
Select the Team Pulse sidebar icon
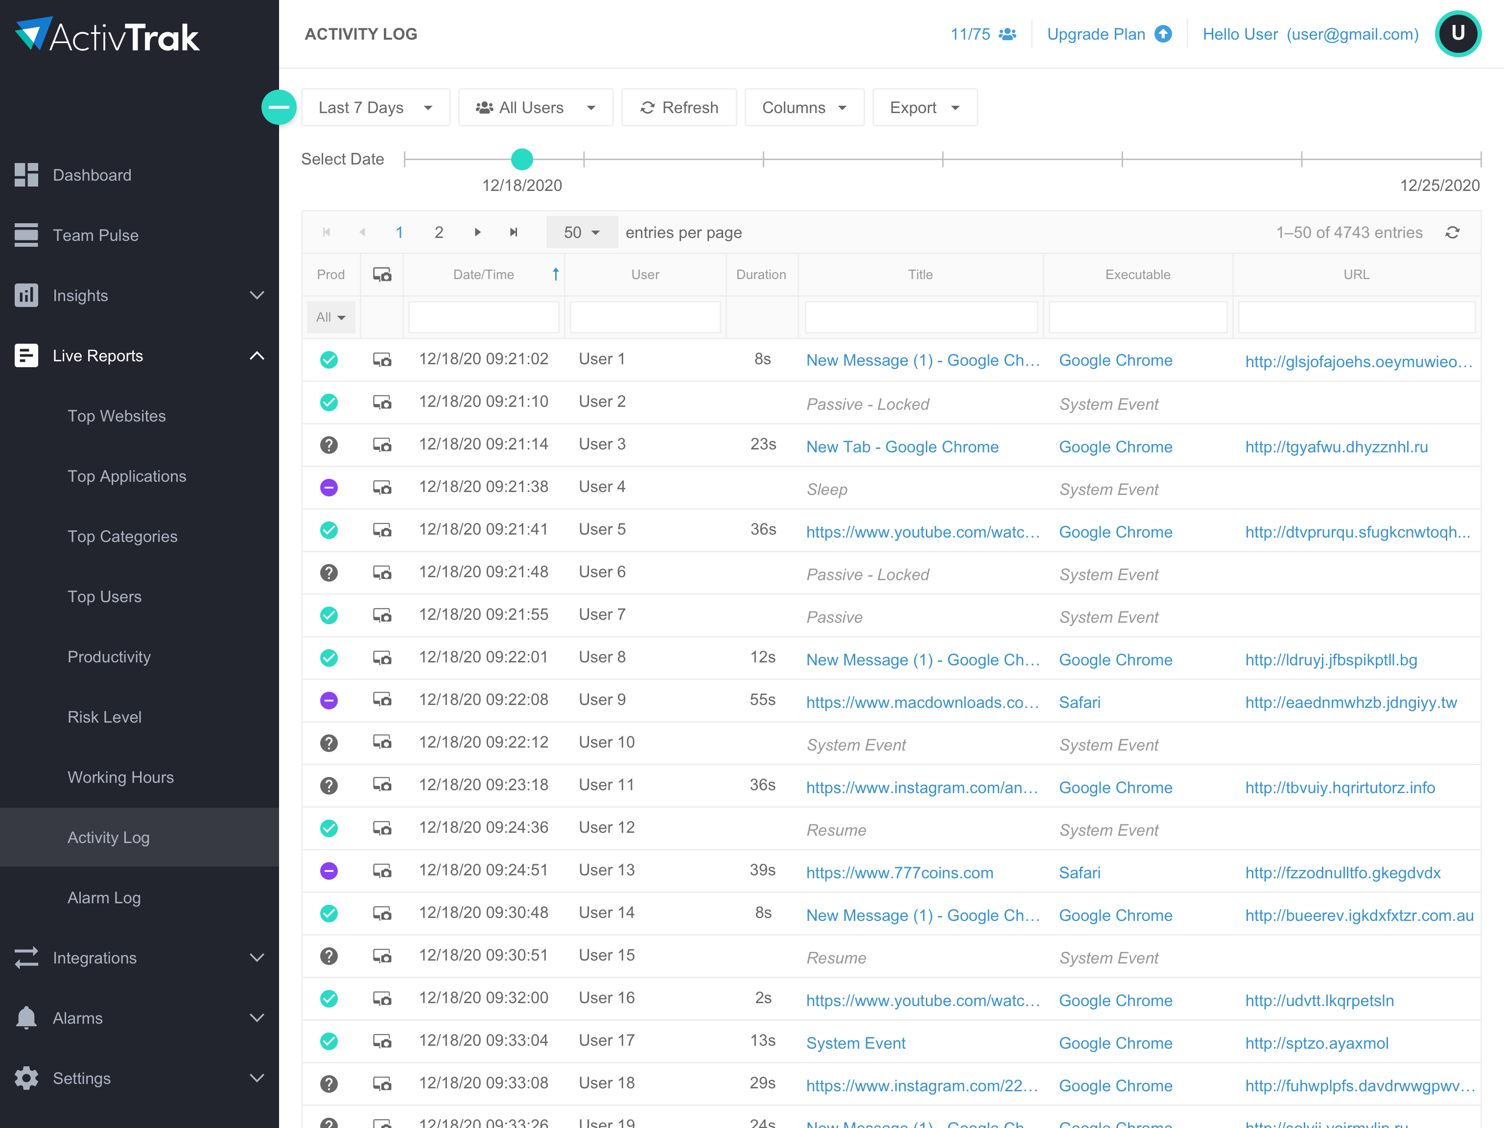pos(26,235)
